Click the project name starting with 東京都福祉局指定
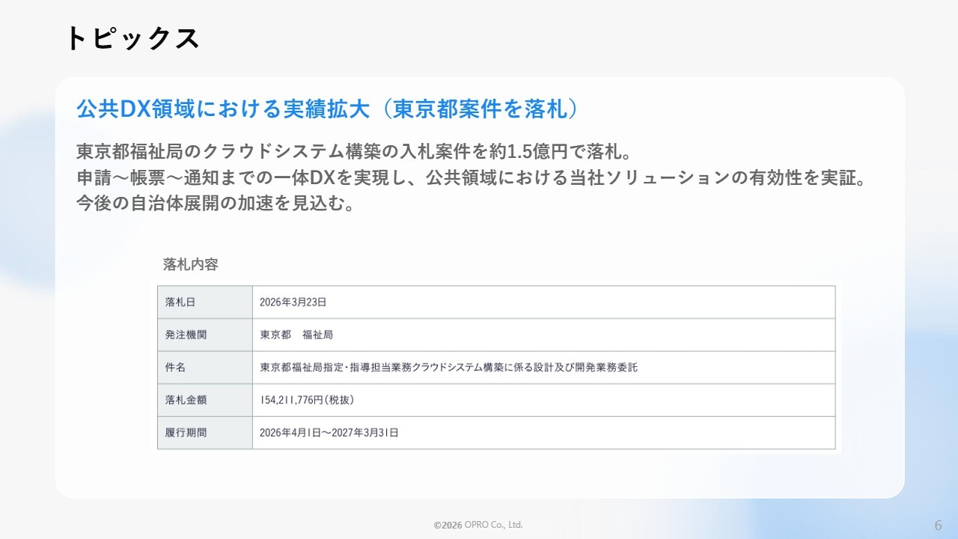 pos(448,368)
